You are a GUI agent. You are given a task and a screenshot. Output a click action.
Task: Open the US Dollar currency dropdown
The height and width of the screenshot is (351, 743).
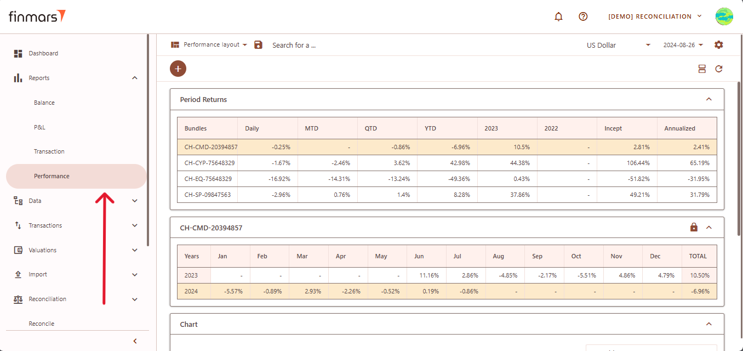618,45
